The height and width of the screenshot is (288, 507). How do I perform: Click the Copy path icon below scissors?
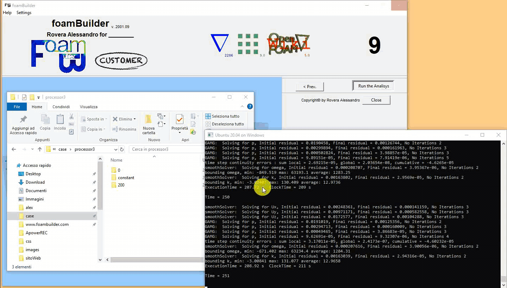click(x=71, y=124)
